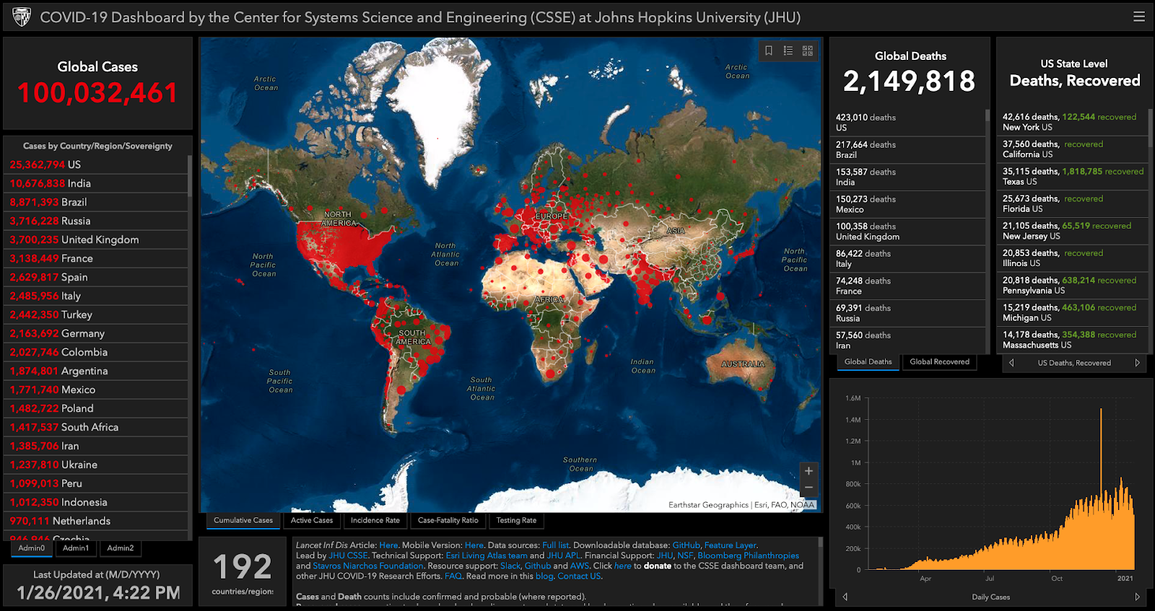Open the map bookmarks tool
1155x611 pixels.
tap(769, 50)
